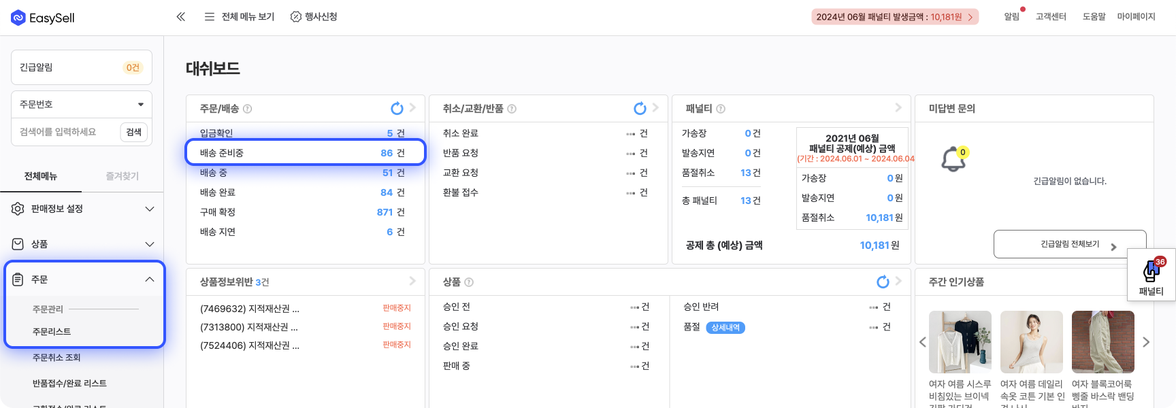This screenshot has height=408, width=1176.
Task: Click the bell icon in 미답변 문의
Action: tap(953, 160)
